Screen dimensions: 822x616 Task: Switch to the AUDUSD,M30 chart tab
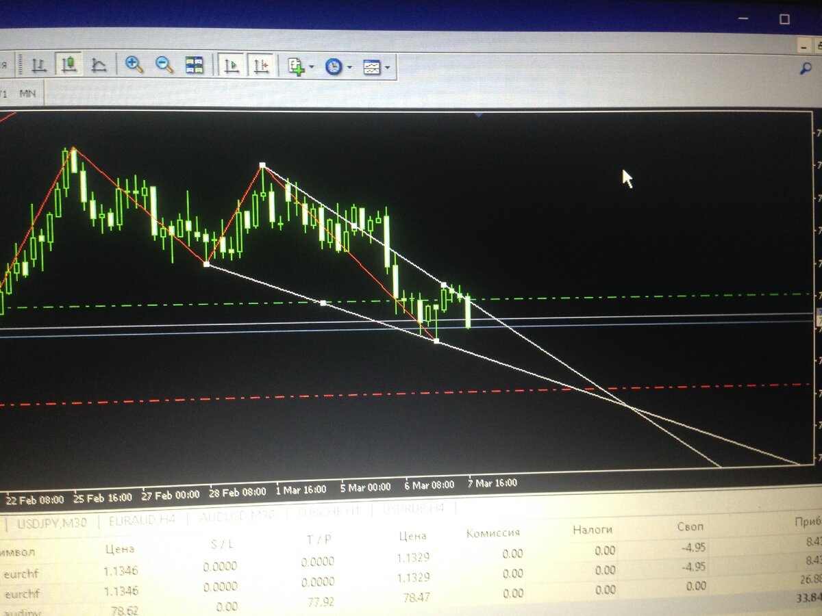pyautogui.click(x=238, y=516)
